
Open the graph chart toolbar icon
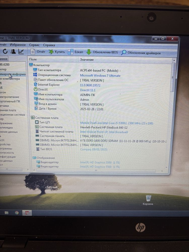(21, 51)
